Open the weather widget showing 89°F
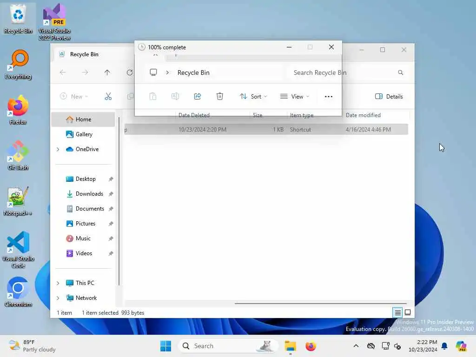This screenshot has width=476, height=357. 32,346
